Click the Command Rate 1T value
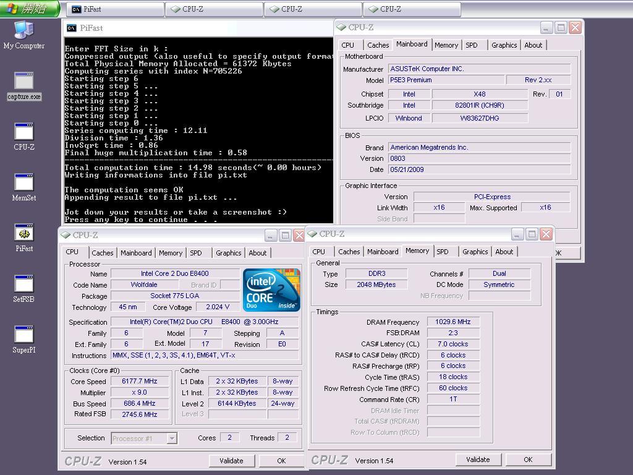The image size is (633, 475). [x=453, y=399]
